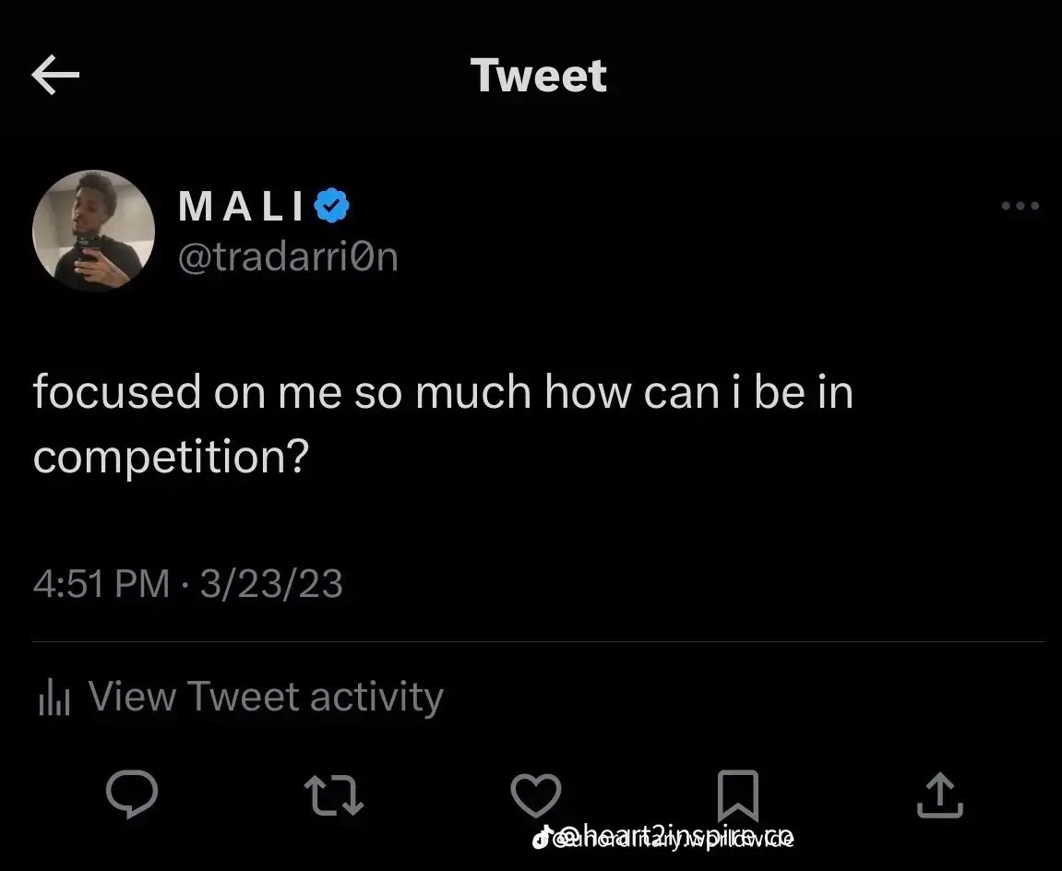Like the tweet with the heart icon
This screenshot has height=871, width=1062.
[536, 795]
